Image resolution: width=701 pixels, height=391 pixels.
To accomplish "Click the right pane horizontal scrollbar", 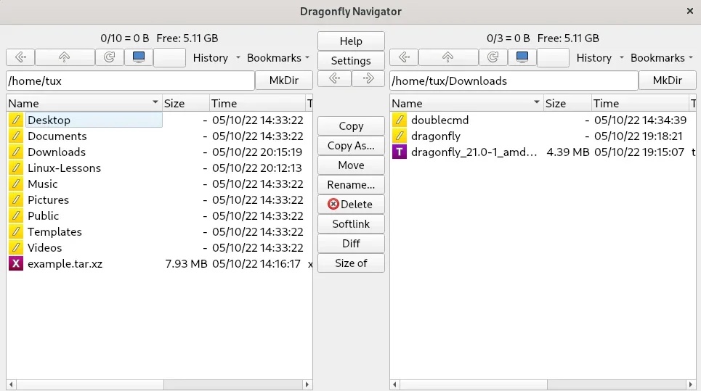I will (543, 384).
